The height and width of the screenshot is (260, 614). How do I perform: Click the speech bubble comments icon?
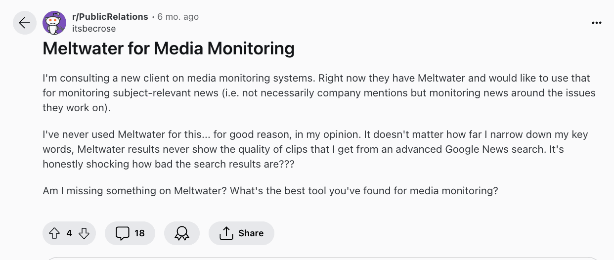122,233
